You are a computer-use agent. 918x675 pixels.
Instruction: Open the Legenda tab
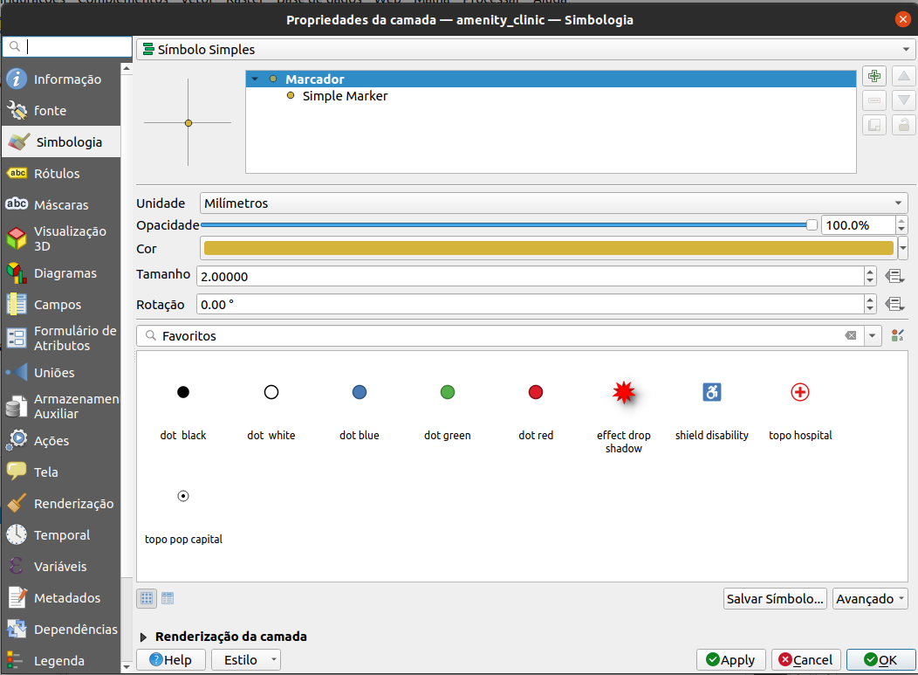click(61, 660)
